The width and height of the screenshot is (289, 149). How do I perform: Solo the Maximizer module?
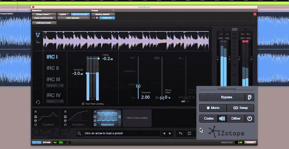[x=95, y=120]
